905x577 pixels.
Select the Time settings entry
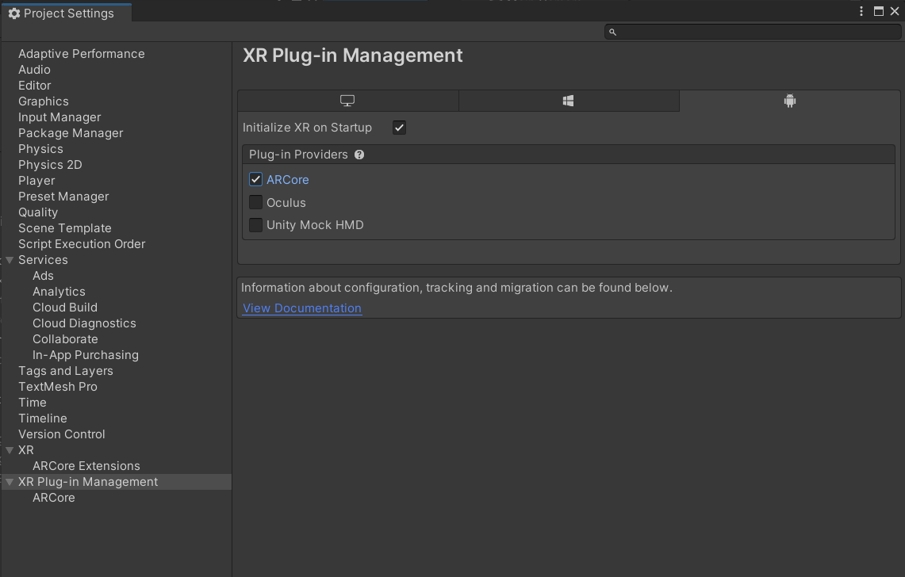(33, 403)
